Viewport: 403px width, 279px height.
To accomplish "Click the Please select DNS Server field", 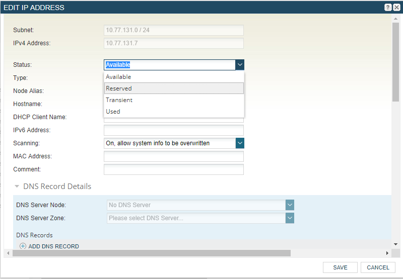I will coord(196,218).
